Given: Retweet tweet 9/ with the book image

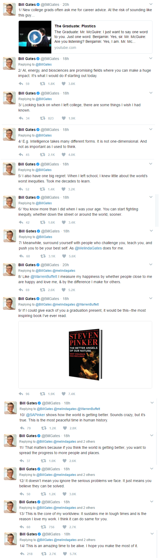Looking at the screenshot, I should pyautogui.click(x=42, y=394).
